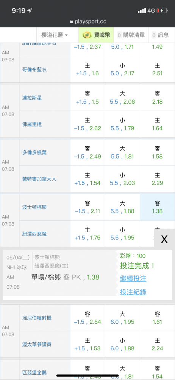The image size is (175, 380).
Task: Open 哥倫布藍衣 team link
Action: coord(34,70)
